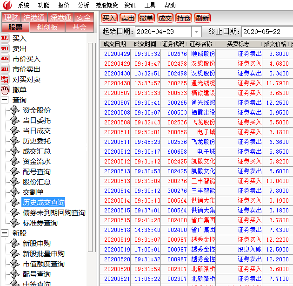Click the icon beside 标准券查询

tap(15, 223)
